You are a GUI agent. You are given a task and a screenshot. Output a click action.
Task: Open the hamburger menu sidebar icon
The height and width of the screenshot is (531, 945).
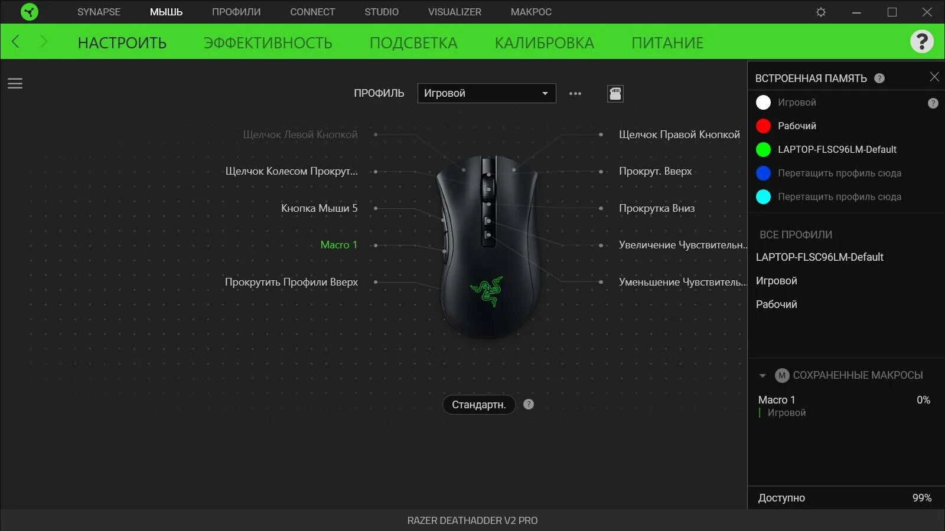(x=15, y=84)
